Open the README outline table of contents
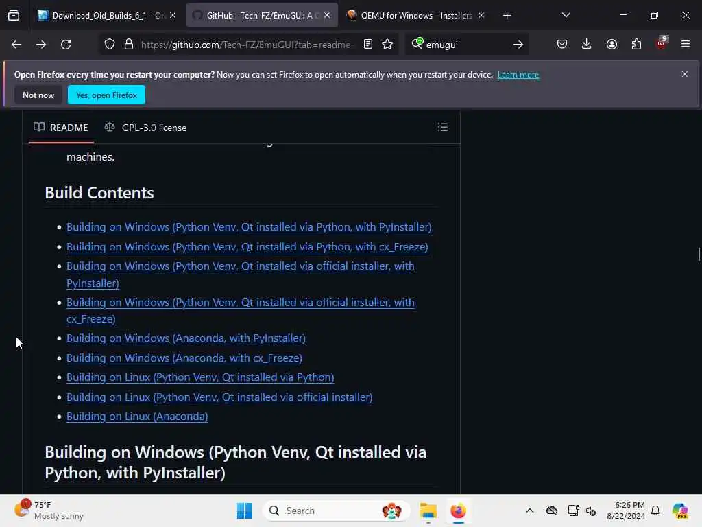 [442, 127]
